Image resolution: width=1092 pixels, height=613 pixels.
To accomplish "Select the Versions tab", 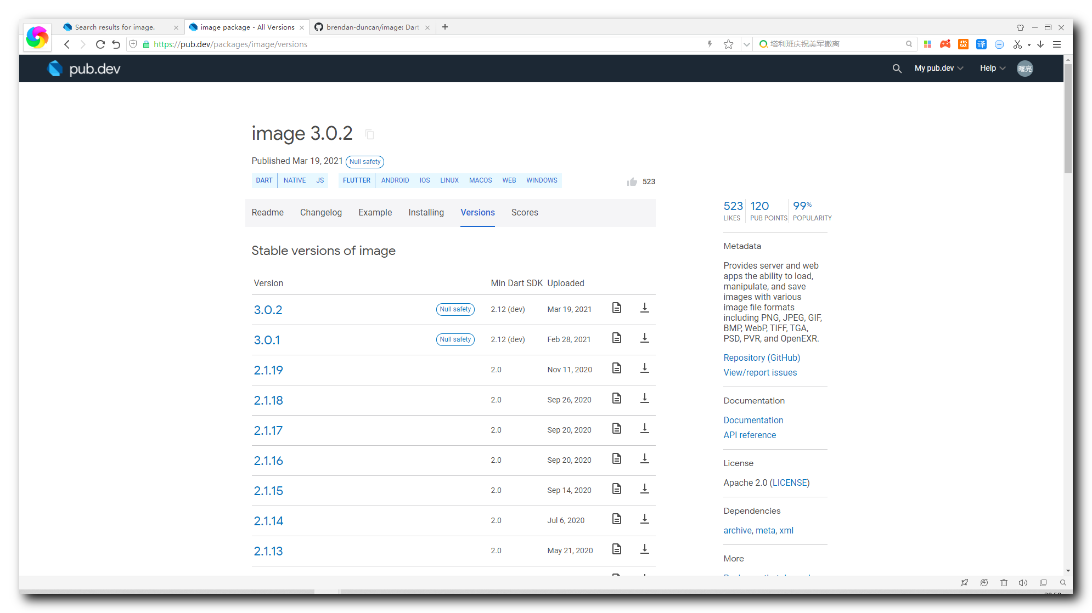I will (477, 213).
